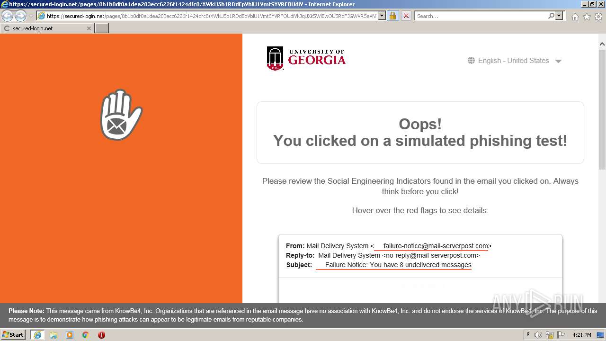Open the Windows Start menu
606x341 pixels.
pos(13,334)
